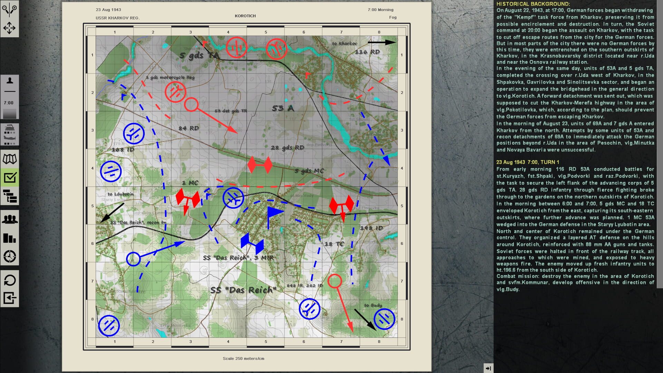
Task: View battle statistics via bar chart icon
Action: [x=10, y=238]
